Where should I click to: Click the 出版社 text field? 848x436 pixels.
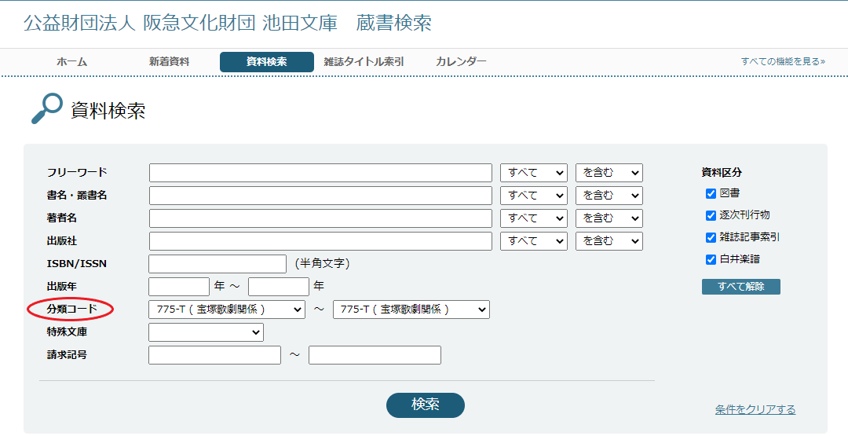320,241
